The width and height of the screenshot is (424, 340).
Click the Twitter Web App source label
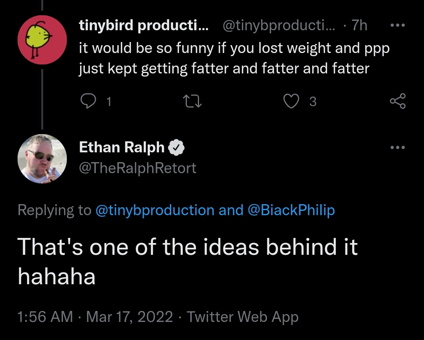click(x=243, y=317)
